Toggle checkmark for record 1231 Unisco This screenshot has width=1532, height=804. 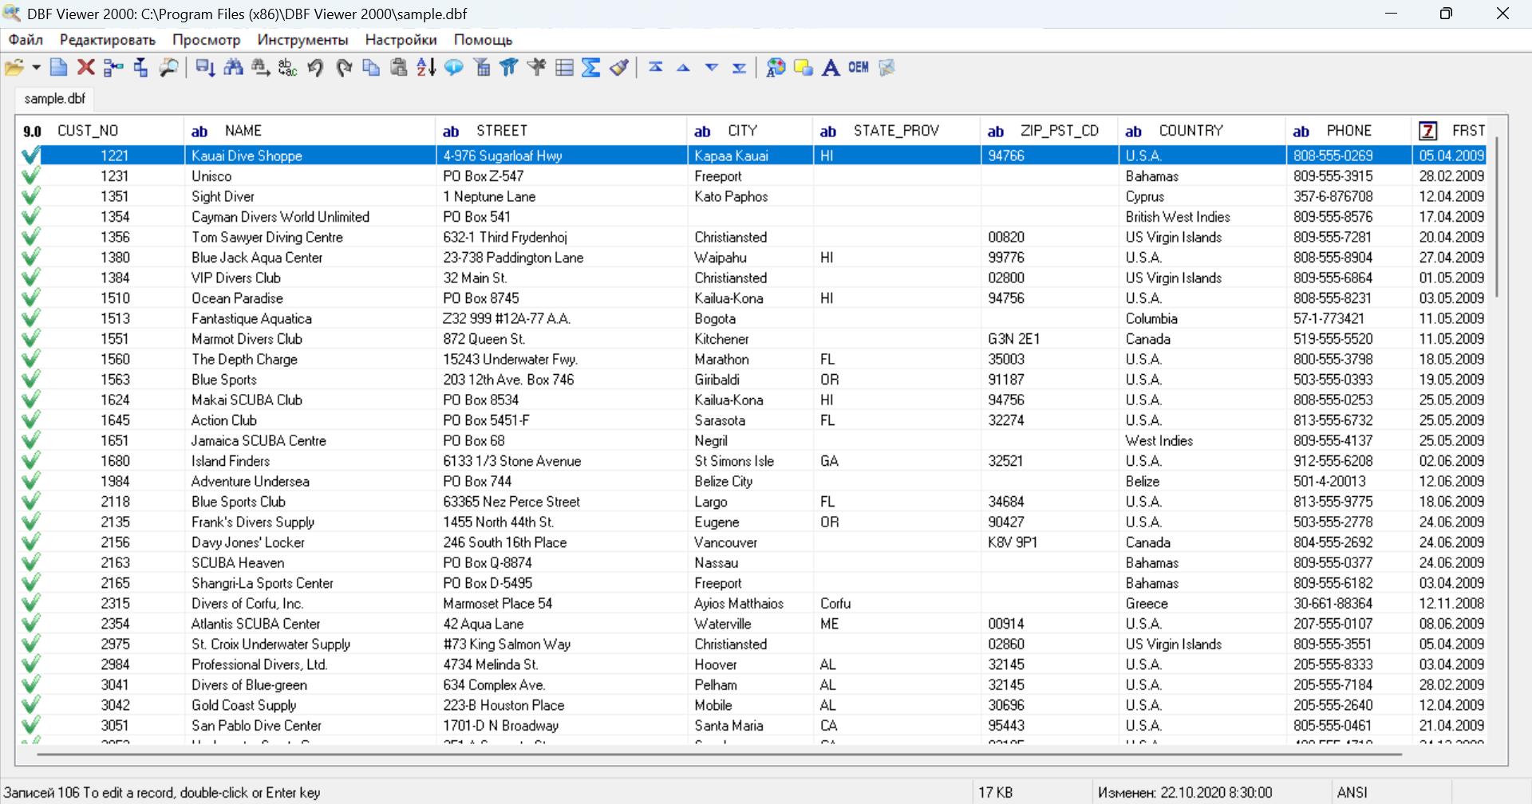tap(30, 176)
